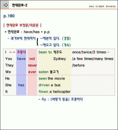Click 'ever' in the pink column
118x130 pixels.
tap(32, 72)
